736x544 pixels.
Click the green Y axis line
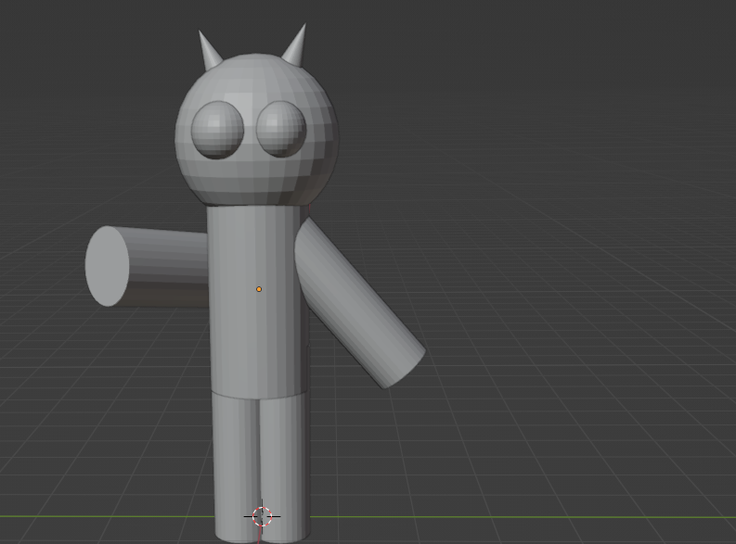[x=557, y=516]
